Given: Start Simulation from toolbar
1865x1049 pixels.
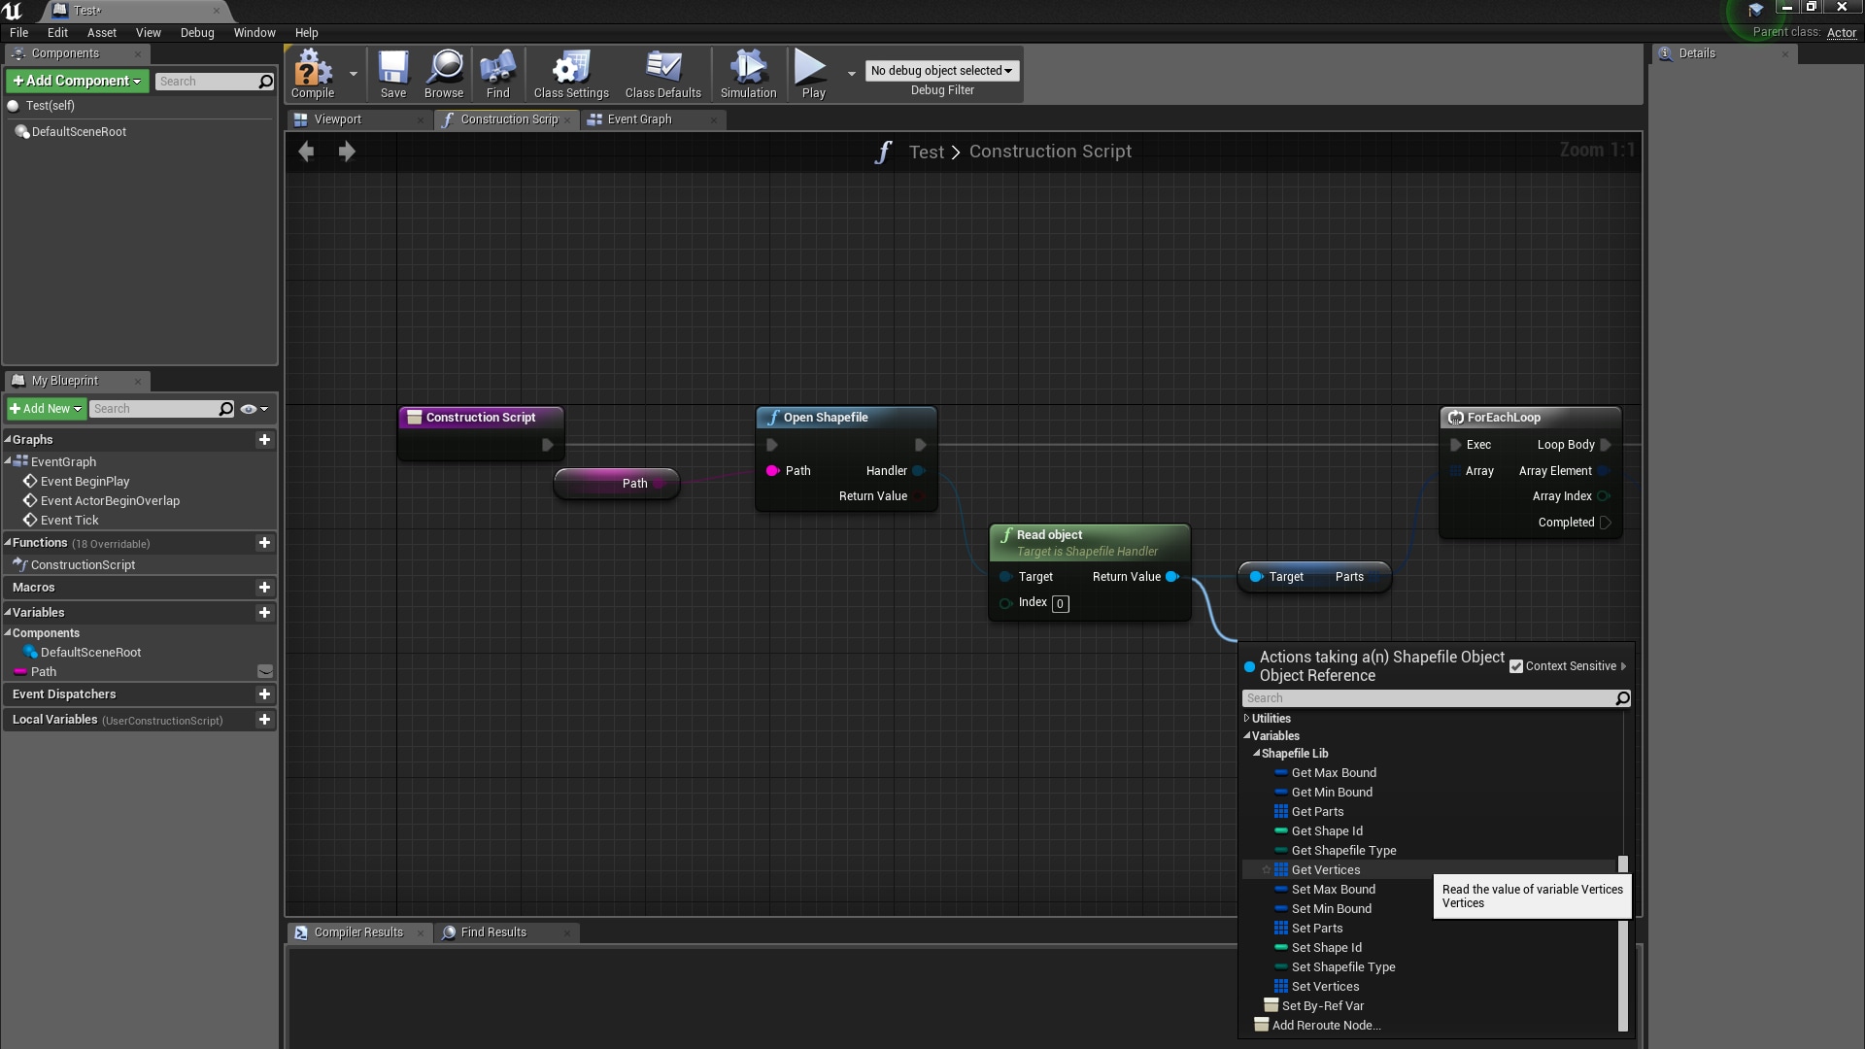Looking at the screenshot, I should (x=748, y=74).
